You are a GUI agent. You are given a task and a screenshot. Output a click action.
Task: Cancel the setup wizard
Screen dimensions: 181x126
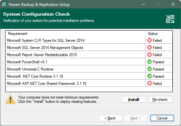[162, 118]
